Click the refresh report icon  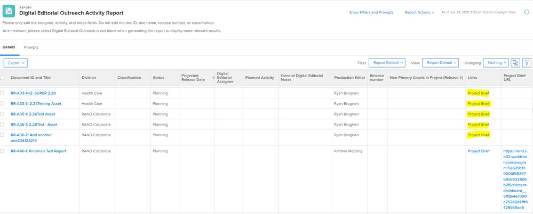coord(527,12)
